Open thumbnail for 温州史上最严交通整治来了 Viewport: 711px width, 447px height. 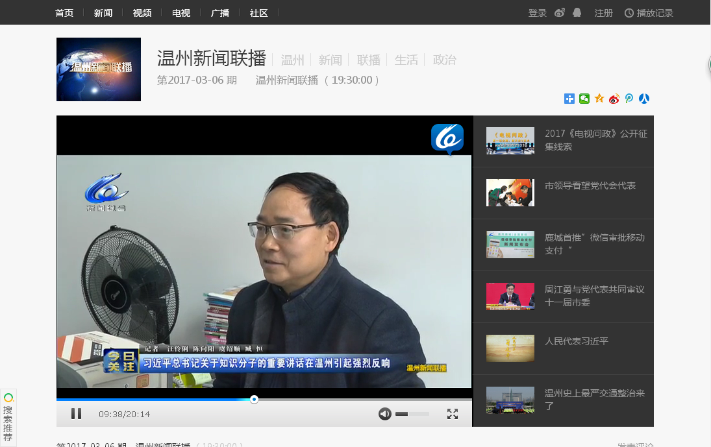click(510, 400)
